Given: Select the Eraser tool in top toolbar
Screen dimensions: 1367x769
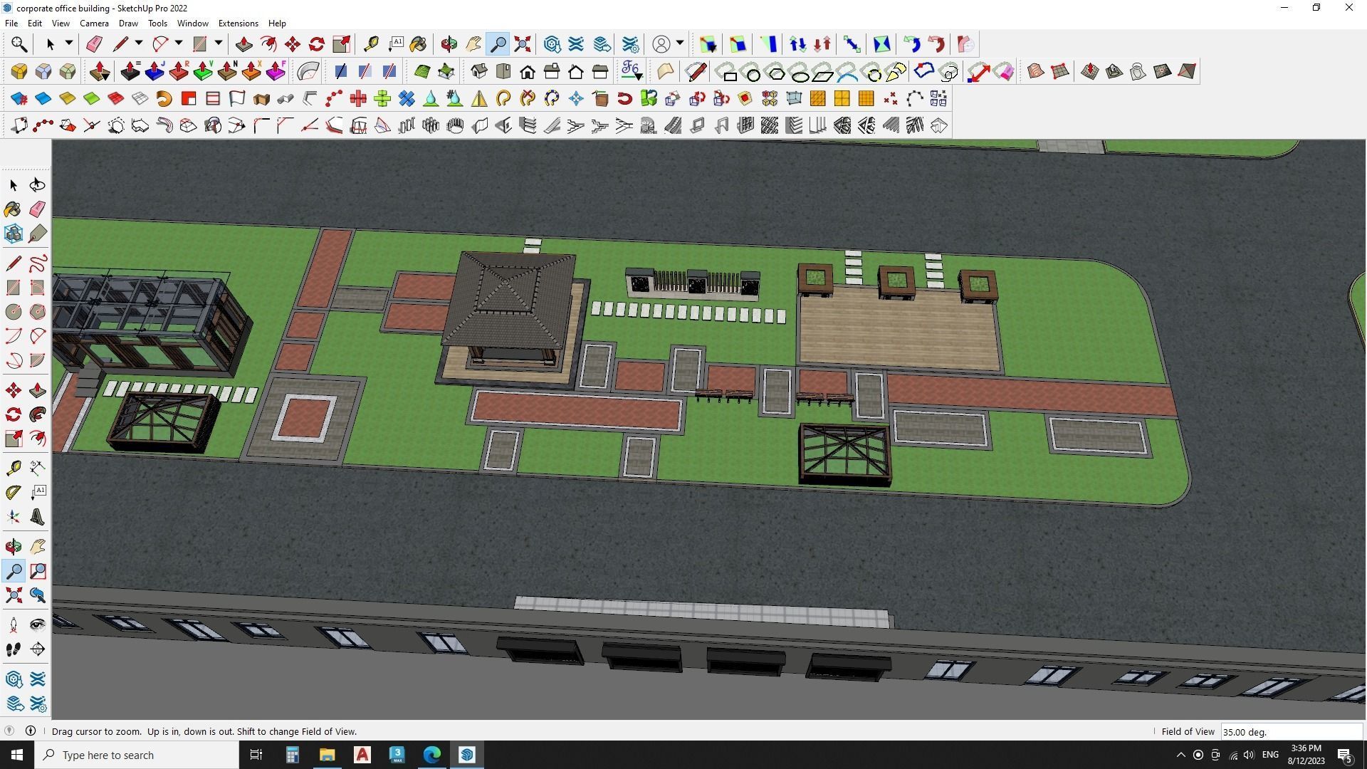Looking at the screenshot, I should 94,44.
